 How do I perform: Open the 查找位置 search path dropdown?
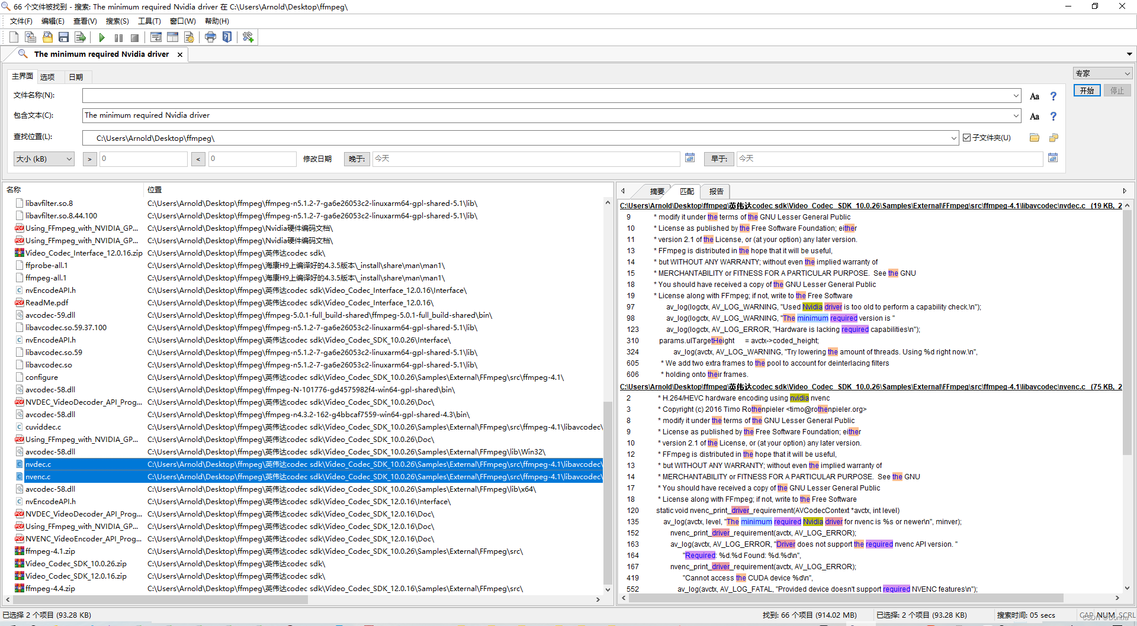(x=953, y=138)
